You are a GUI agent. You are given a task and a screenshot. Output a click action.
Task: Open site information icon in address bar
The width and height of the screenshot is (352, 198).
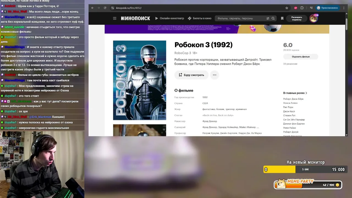click(x=112, y=8)
